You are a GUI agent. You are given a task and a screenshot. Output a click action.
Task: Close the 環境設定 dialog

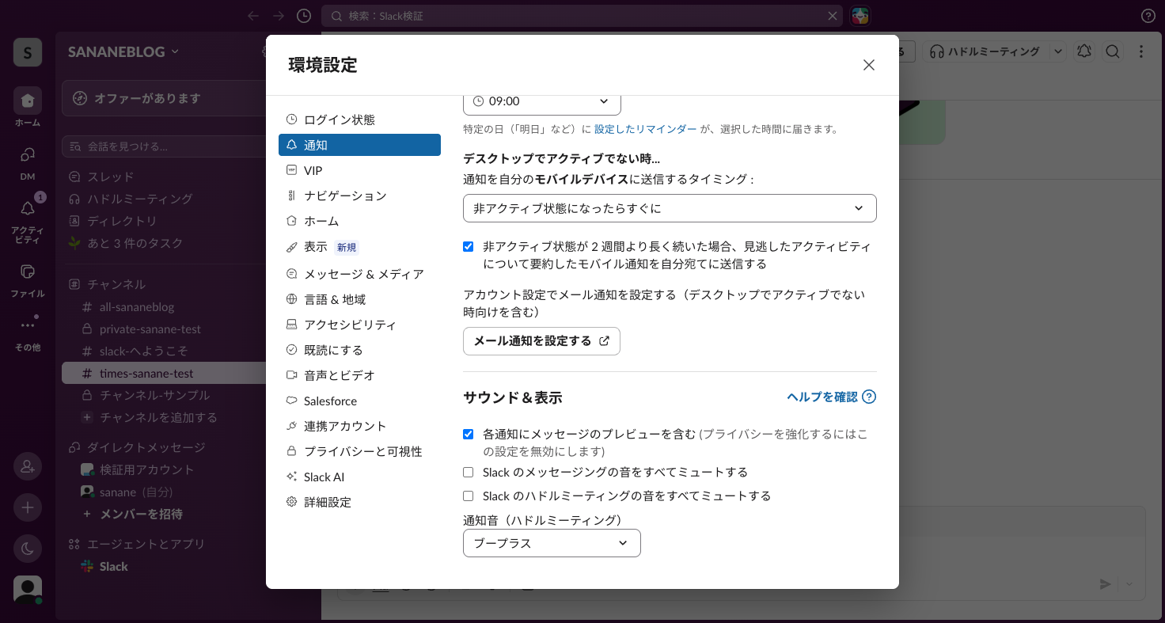869,65
